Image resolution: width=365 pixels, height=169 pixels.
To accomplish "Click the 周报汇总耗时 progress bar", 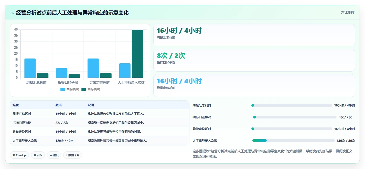I will tap(292, 105).
